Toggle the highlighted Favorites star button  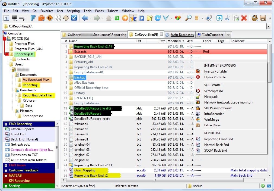click(x=133, y=18)
